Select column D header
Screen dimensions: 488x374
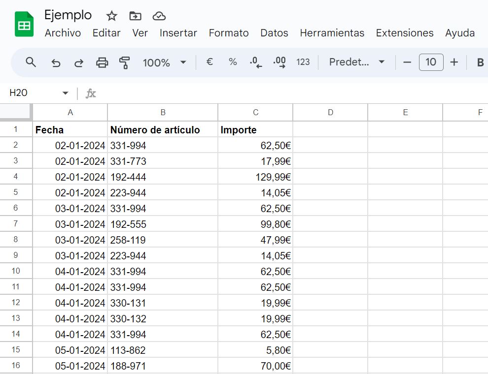[x=331, y=113]
